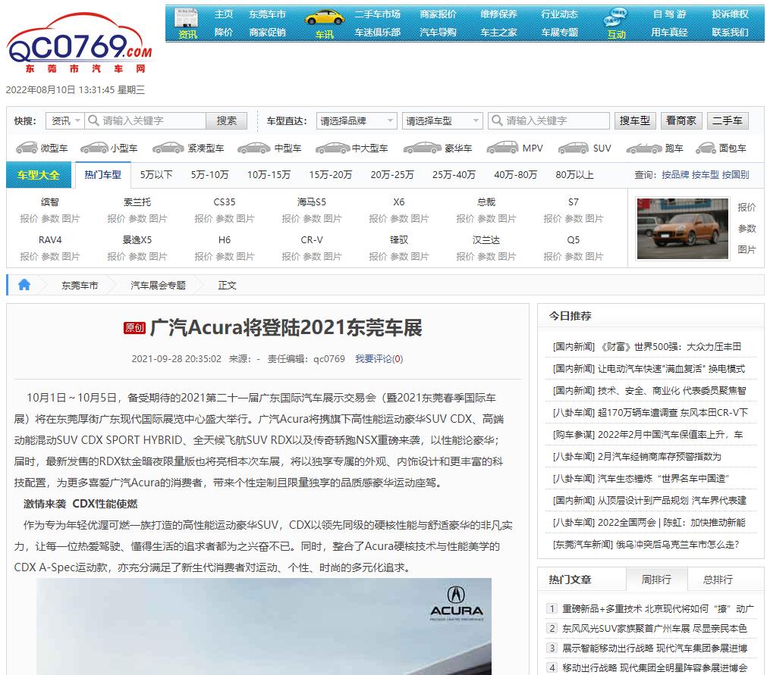
Task: Click the 按品牌 query link
Action: (x=675, y=175)
